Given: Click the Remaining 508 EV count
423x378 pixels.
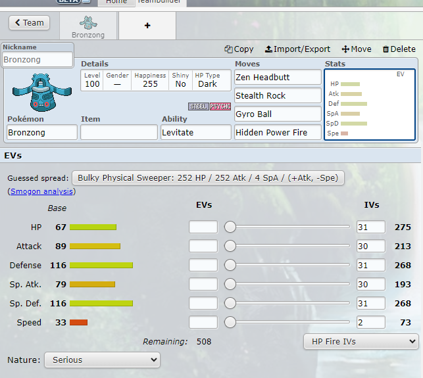Looking at the screenshot, I should click(x=204, y=342).
